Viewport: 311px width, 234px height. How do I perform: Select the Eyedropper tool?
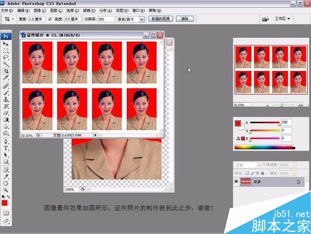coord(6,177)
